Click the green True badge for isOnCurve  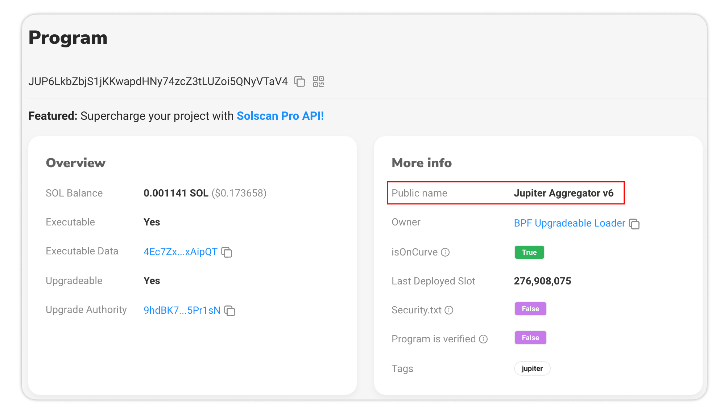(x=529, y=252)
